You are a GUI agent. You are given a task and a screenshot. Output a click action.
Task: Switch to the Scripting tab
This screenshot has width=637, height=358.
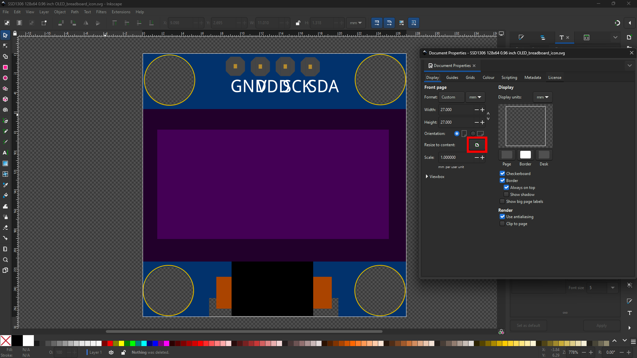509,78
